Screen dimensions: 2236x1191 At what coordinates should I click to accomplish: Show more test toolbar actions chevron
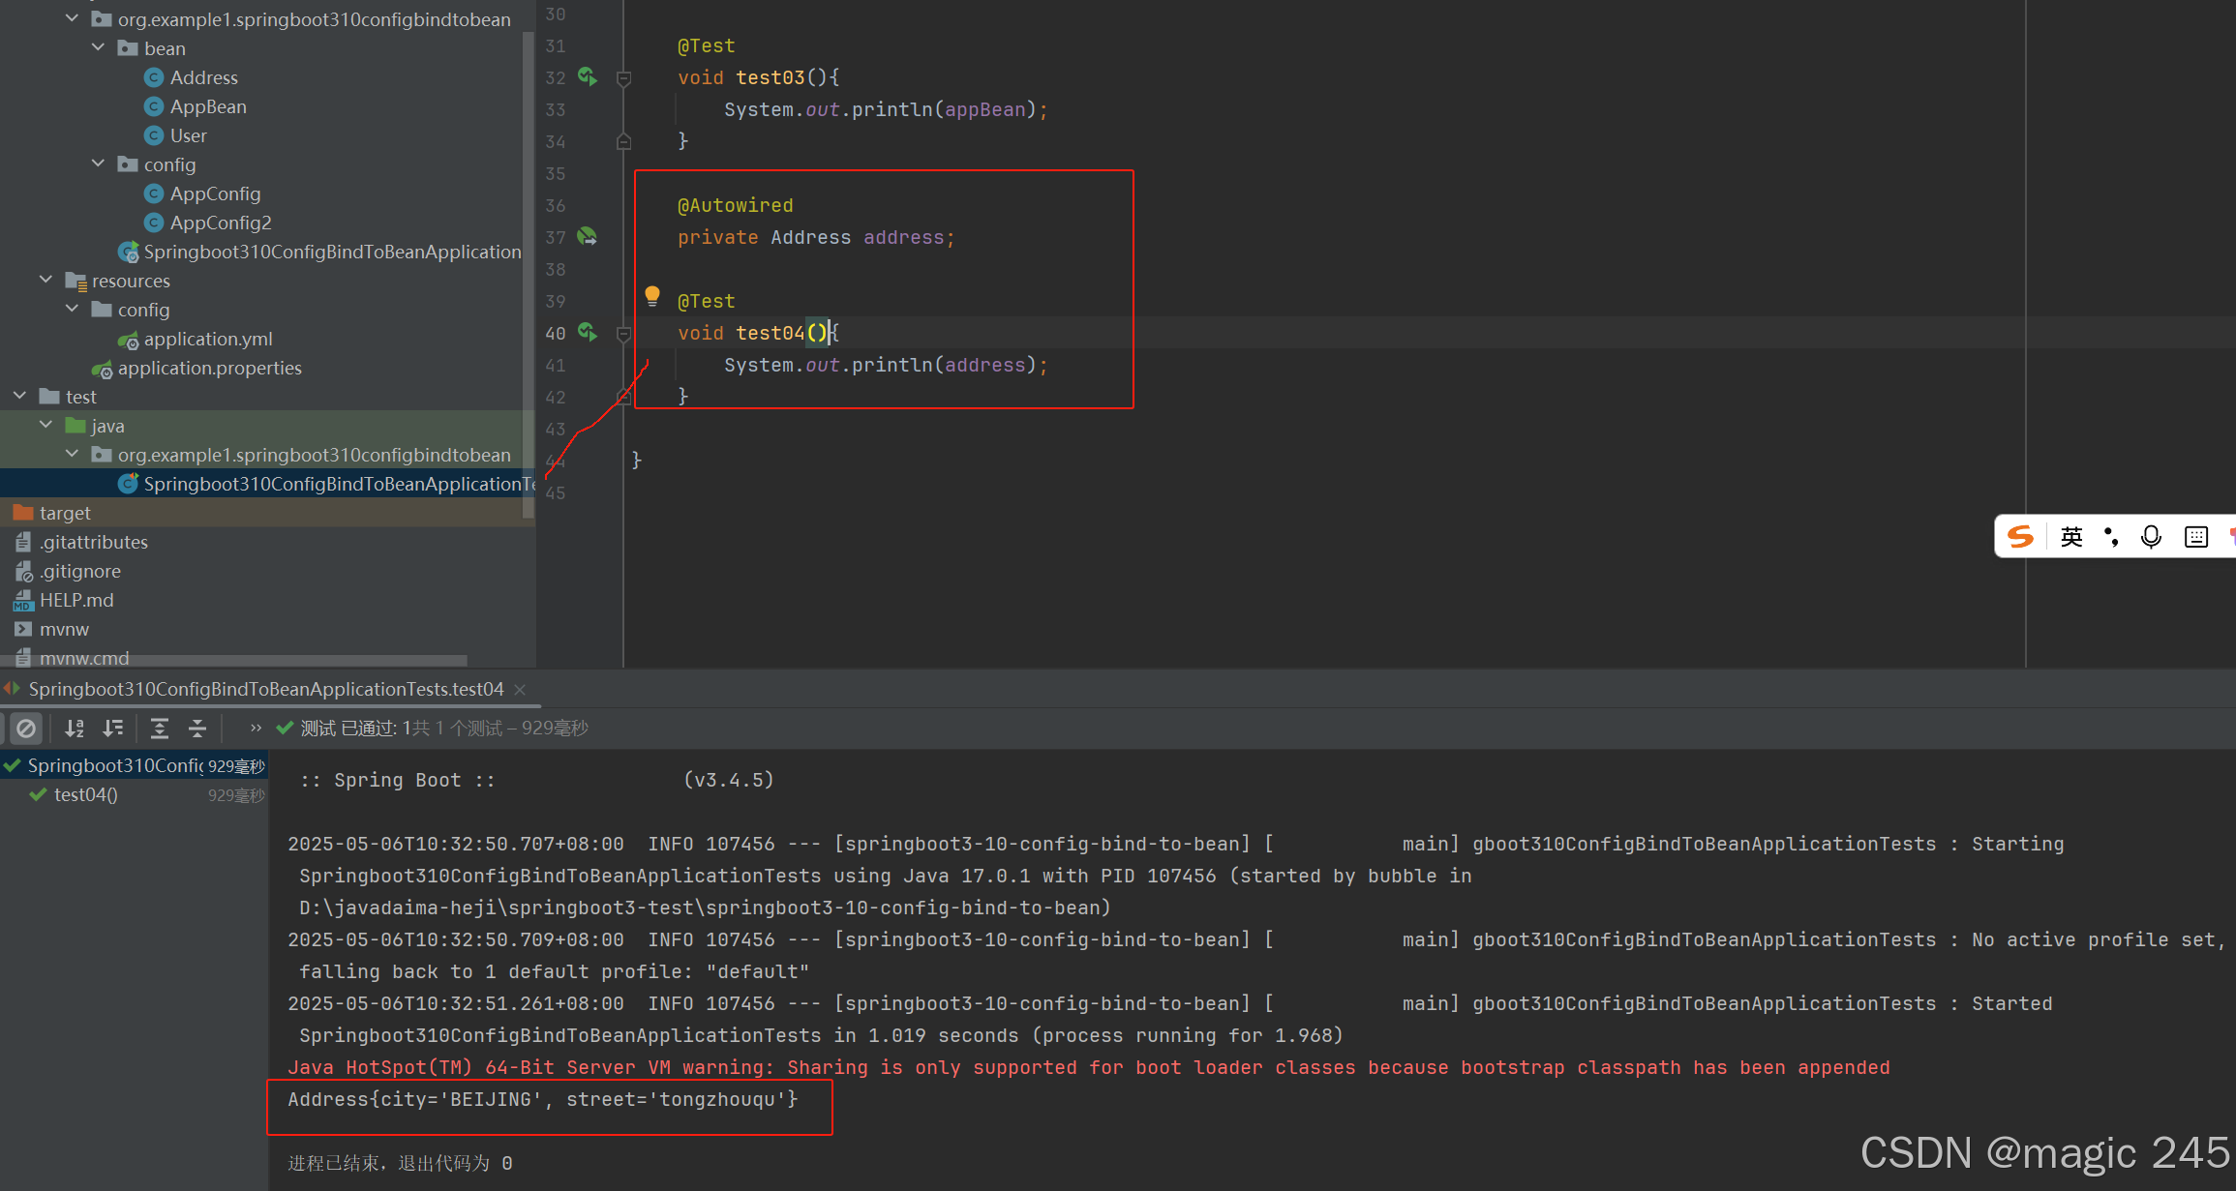pyautogui.click(x=256, y=729)
